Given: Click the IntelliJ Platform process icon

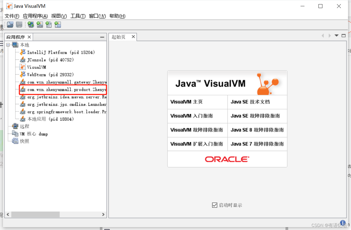Looking at the screenshot, I should click(x=23, y=52).
